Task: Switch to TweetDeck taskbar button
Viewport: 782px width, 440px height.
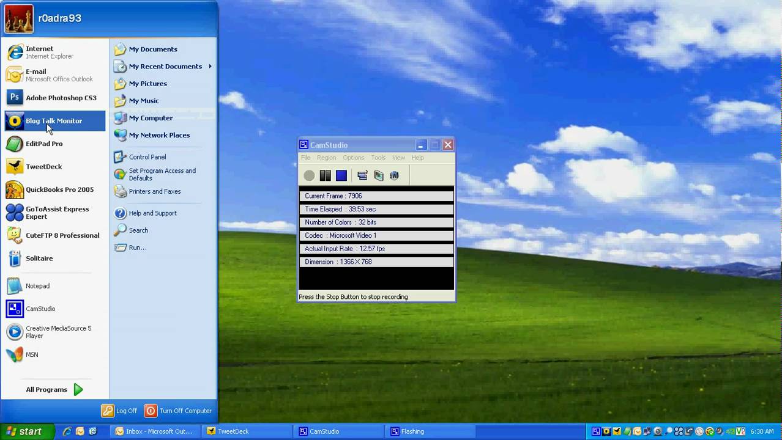Action: click(248, 431)
